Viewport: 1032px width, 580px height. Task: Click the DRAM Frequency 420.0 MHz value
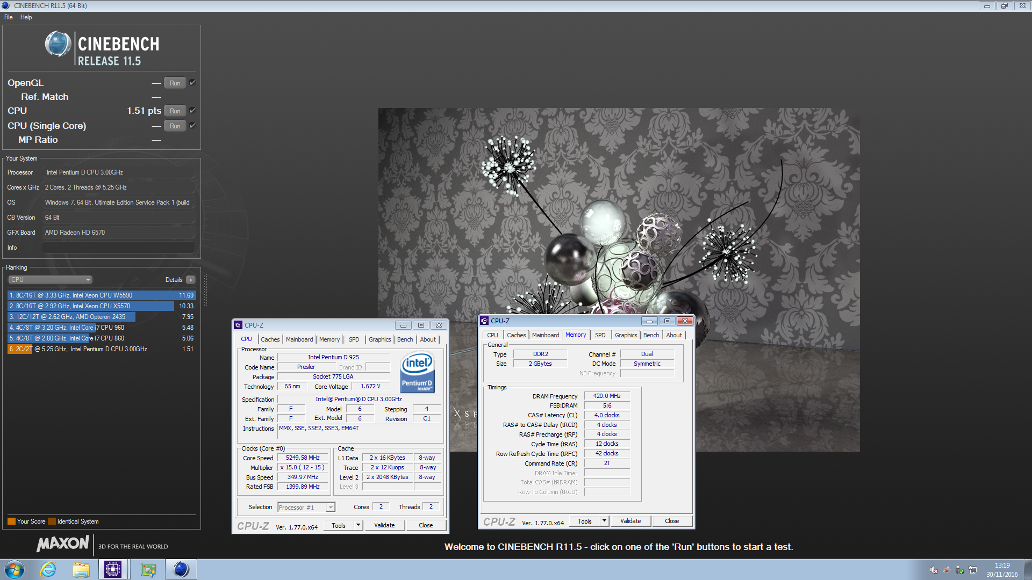607,396
